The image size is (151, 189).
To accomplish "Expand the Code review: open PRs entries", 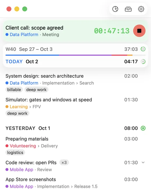I will [143, 163].
